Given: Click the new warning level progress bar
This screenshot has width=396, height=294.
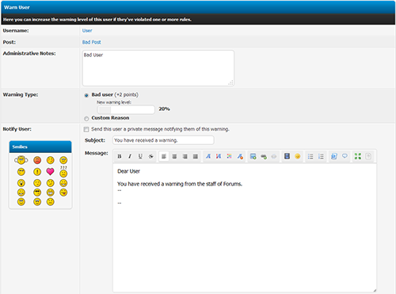Looking at the screenshot, I should 126,109.
